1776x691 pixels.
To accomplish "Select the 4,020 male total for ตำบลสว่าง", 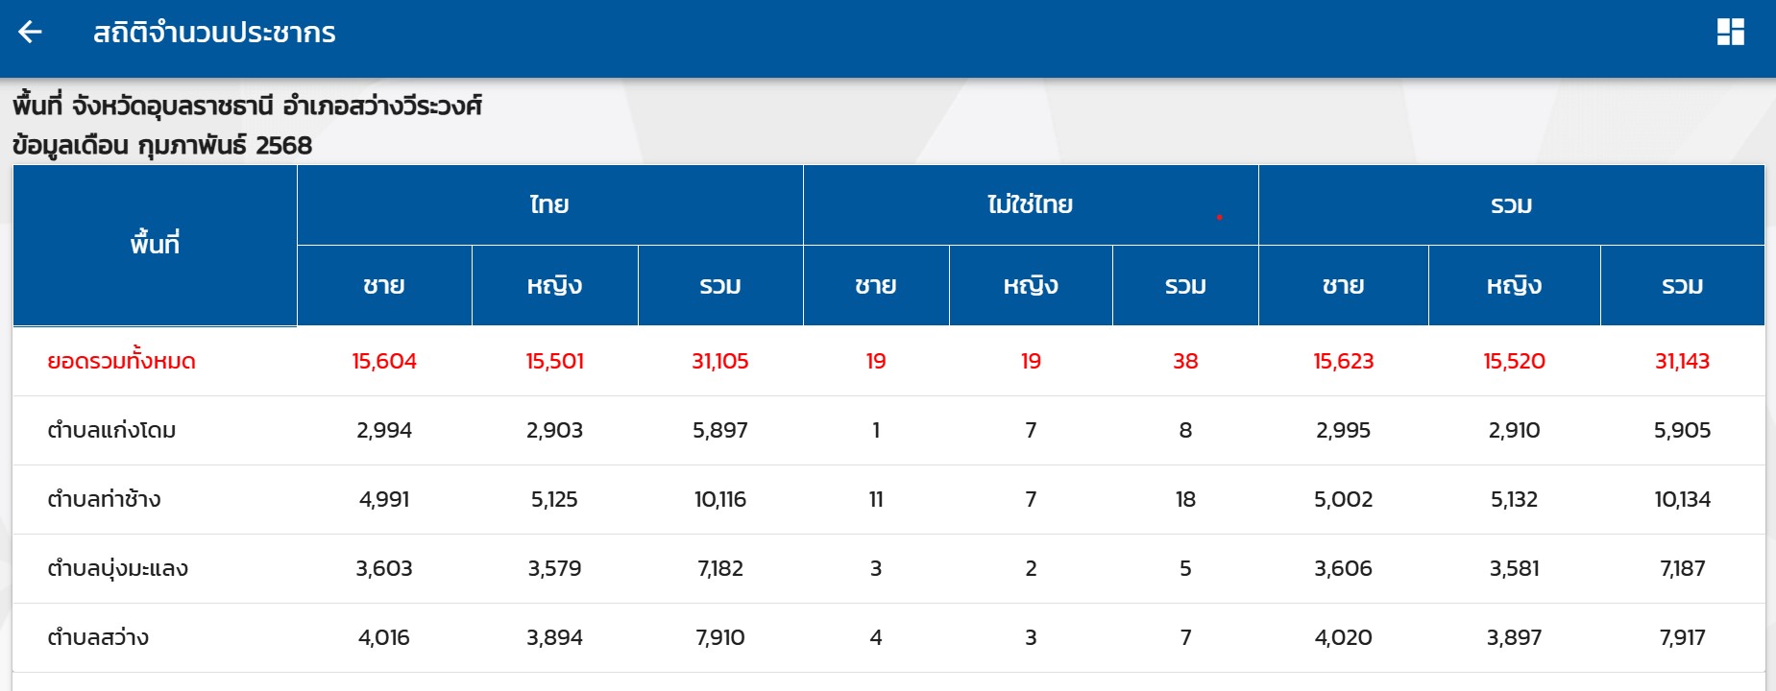I will click(1343, 638).
